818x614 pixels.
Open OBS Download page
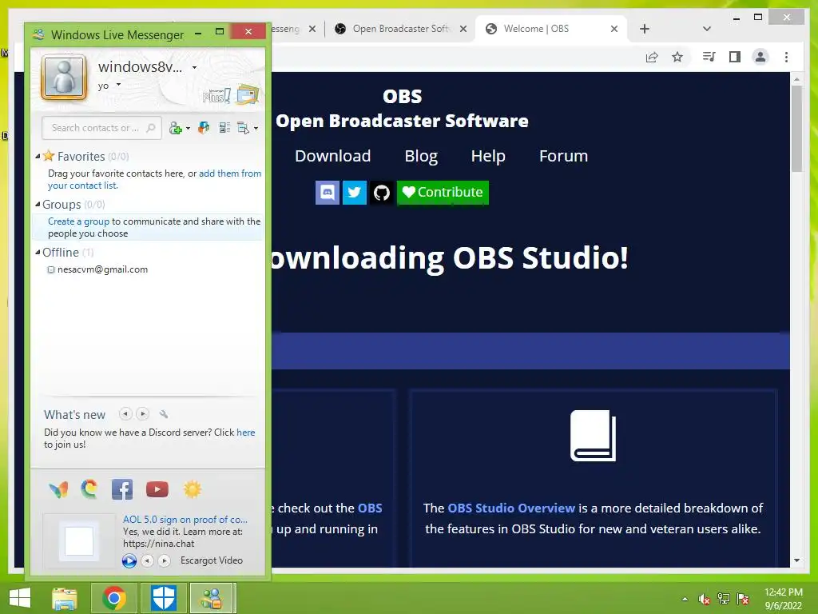tap(333, 156)
